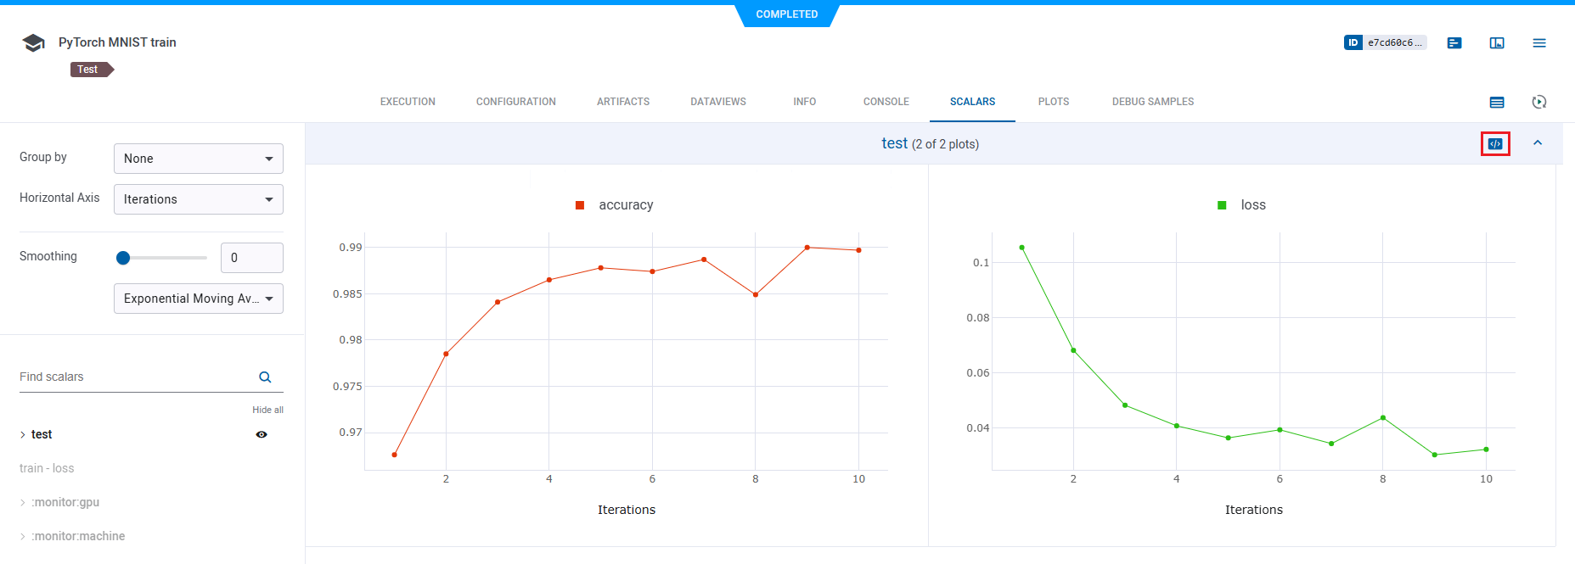Open the Group by dropdown

pyautogui.click(x=198, y=159)
